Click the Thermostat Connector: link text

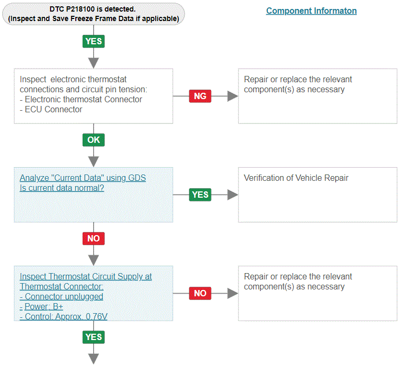(x=62, y=286)
